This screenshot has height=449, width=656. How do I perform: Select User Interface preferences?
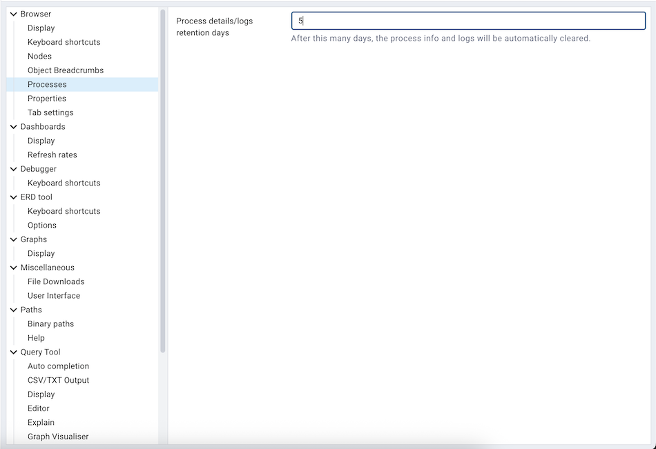(x=54, y=295)
